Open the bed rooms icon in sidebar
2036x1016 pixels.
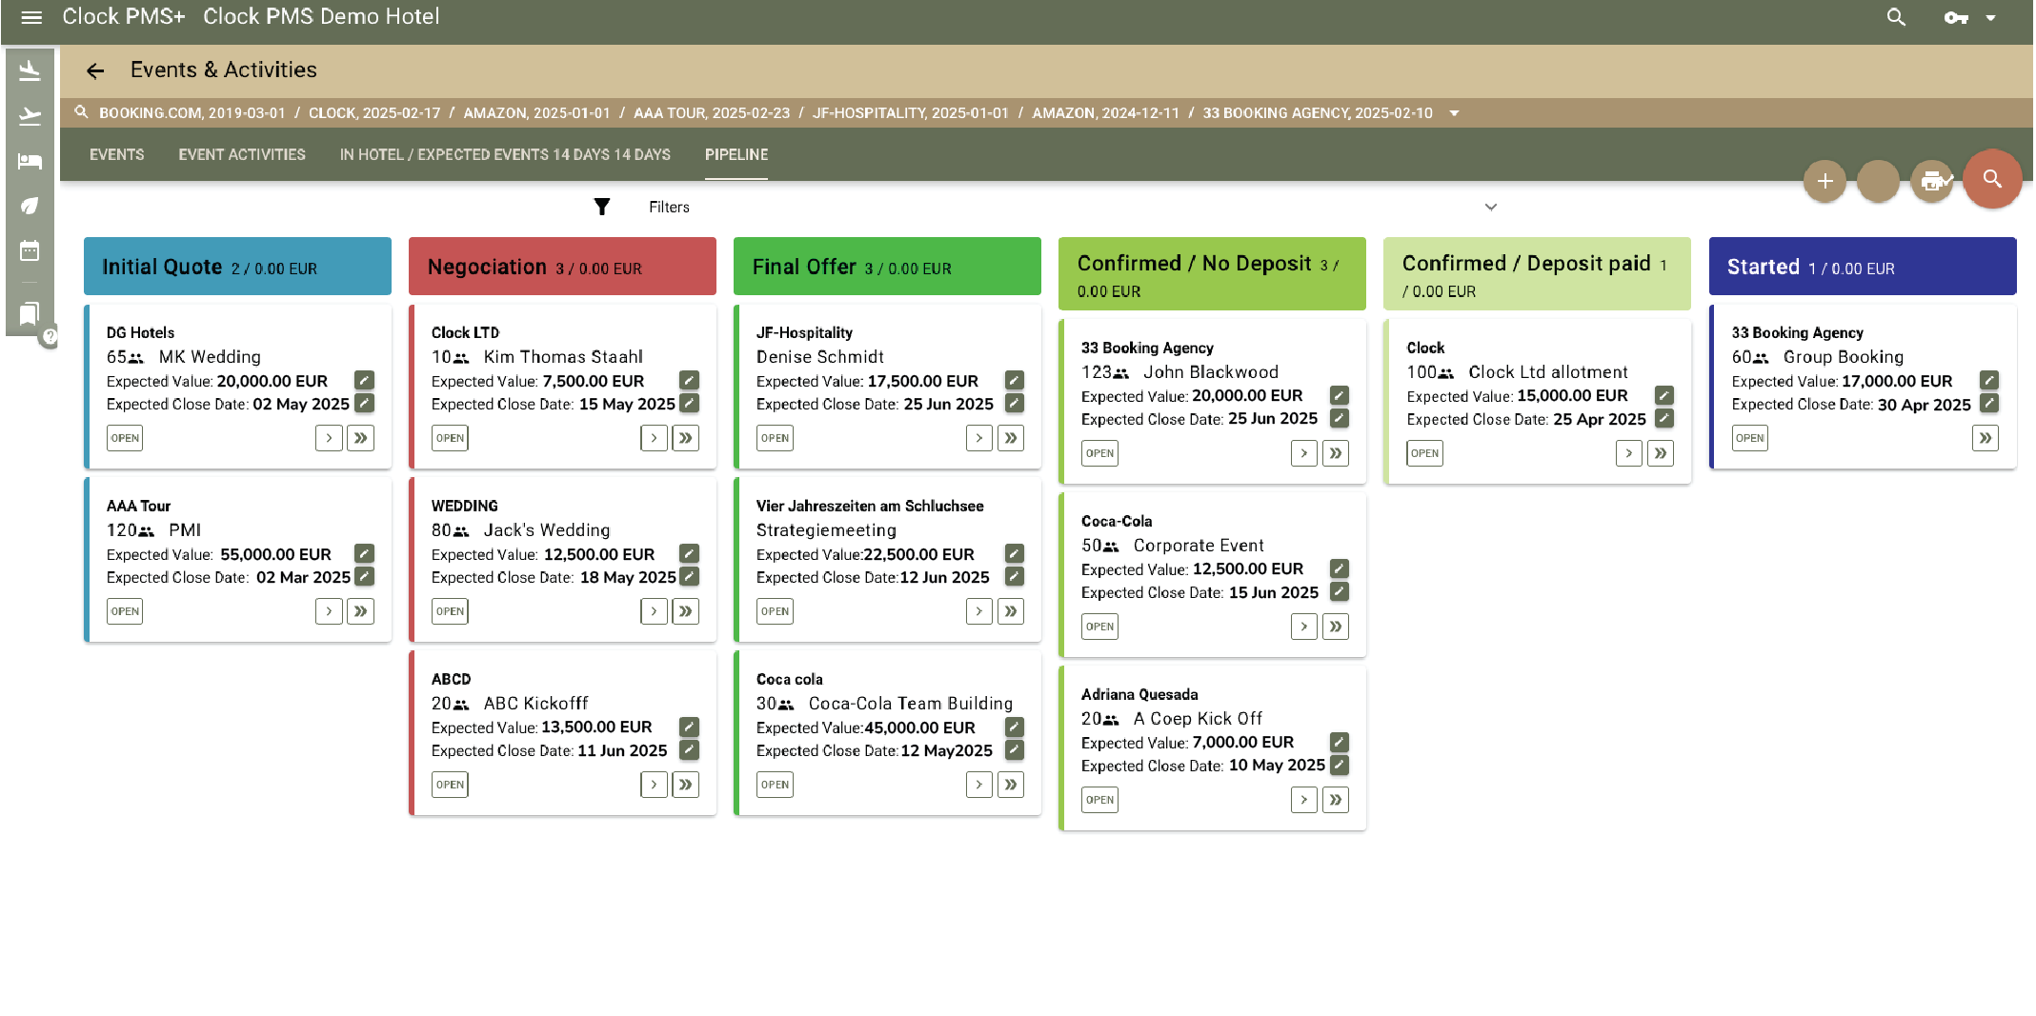(30, 161)
